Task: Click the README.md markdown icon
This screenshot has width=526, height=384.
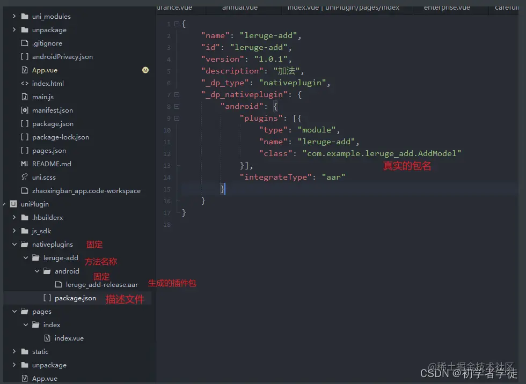Action: pyautogui.click(x=25, y=164)
